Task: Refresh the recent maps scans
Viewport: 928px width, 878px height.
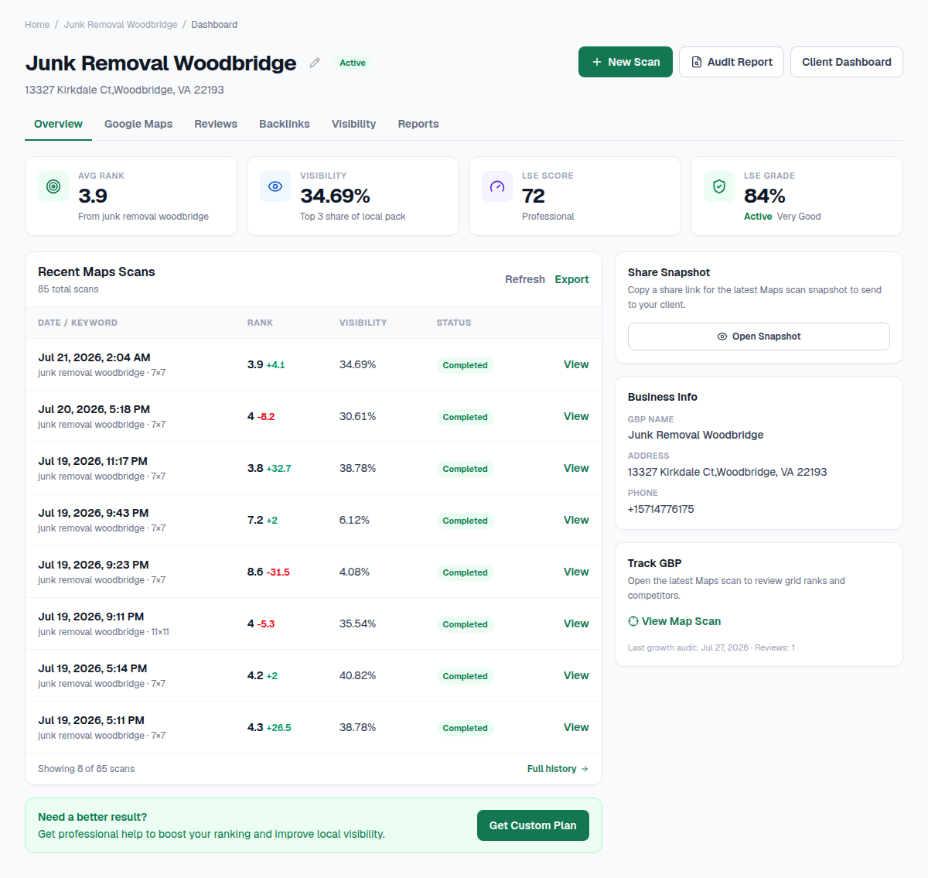Action: 525,279
